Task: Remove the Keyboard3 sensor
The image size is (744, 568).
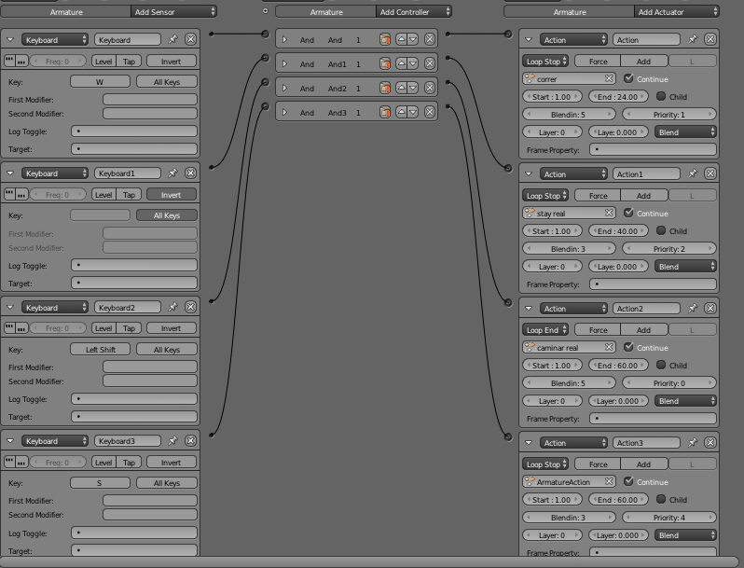Action: [190, 441]
